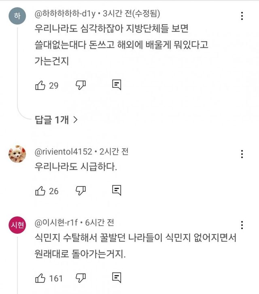259x294 pixels.
Task: Reply to the @이시현-r1f comment
Action: (x=117, y=278)
